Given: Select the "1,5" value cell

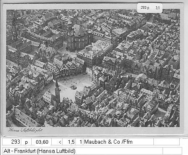Looking at the screenshot, I should 69,142.
